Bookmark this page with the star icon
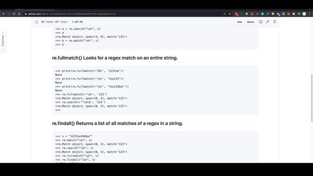 pos(230,14)
